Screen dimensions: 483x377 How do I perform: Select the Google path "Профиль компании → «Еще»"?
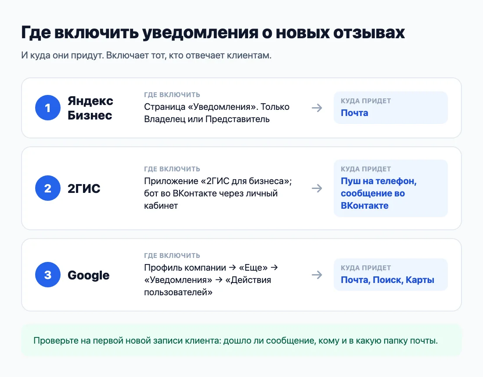point(211,280)
